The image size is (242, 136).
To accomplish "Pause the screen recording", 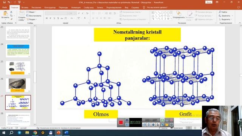I will [127, 125].
